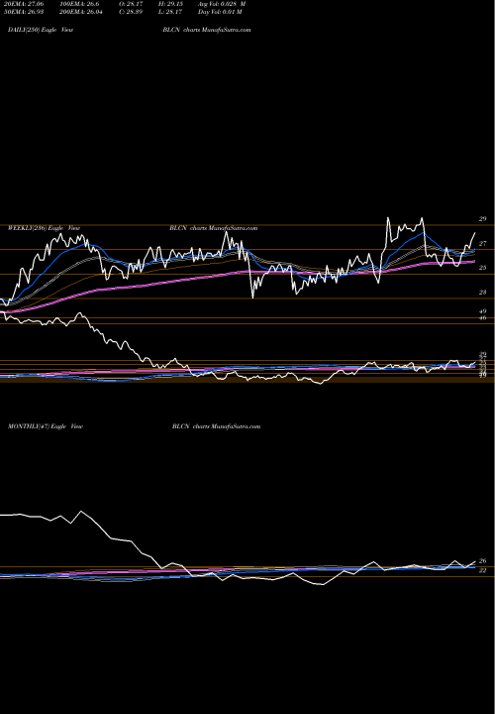
Task: Click BLCN charts MunafaSutra.com in daily chart
Action: pos(207,30)
